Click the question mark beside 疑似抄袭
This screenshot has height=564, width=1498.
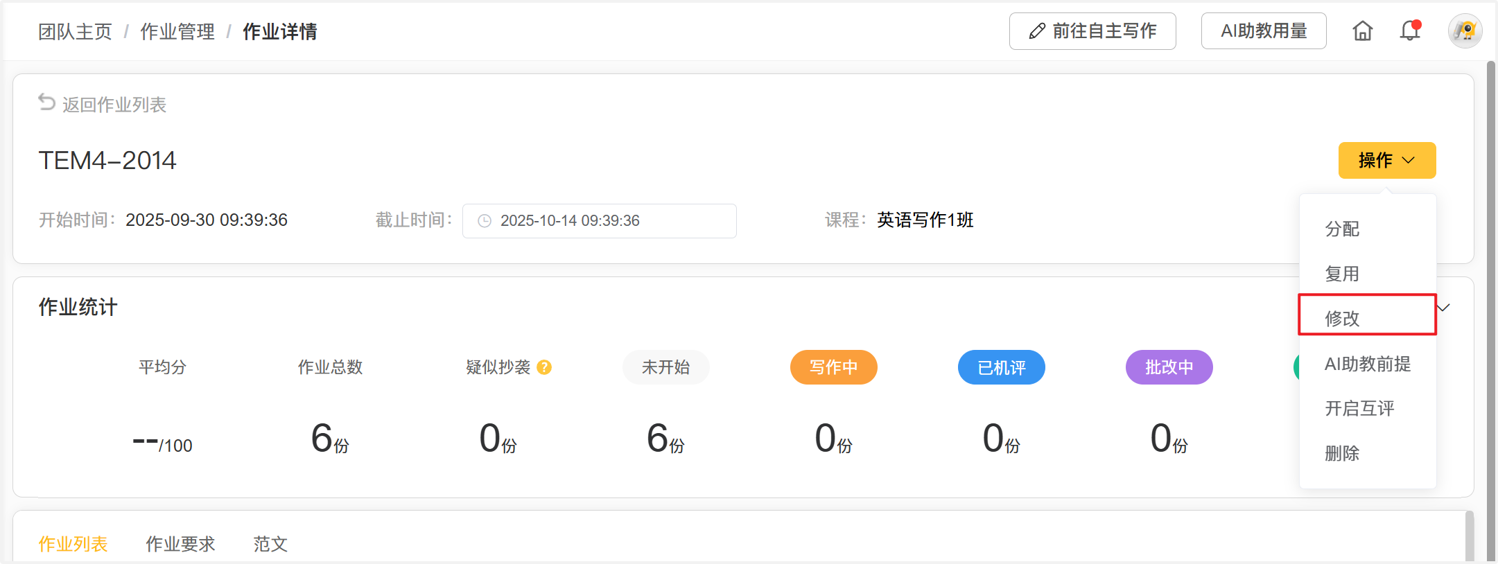(x=544, y=367)
